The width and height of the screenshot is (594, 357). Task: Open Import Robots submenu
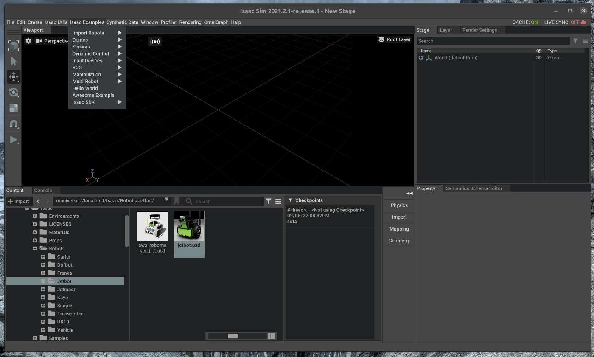point(97,33)
